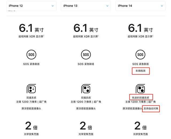Image resolution: width=171 pixels, height=139 pixels.
Task: Click the chevron arrow beside iPhone 14
Action: [x=162, y=6]
